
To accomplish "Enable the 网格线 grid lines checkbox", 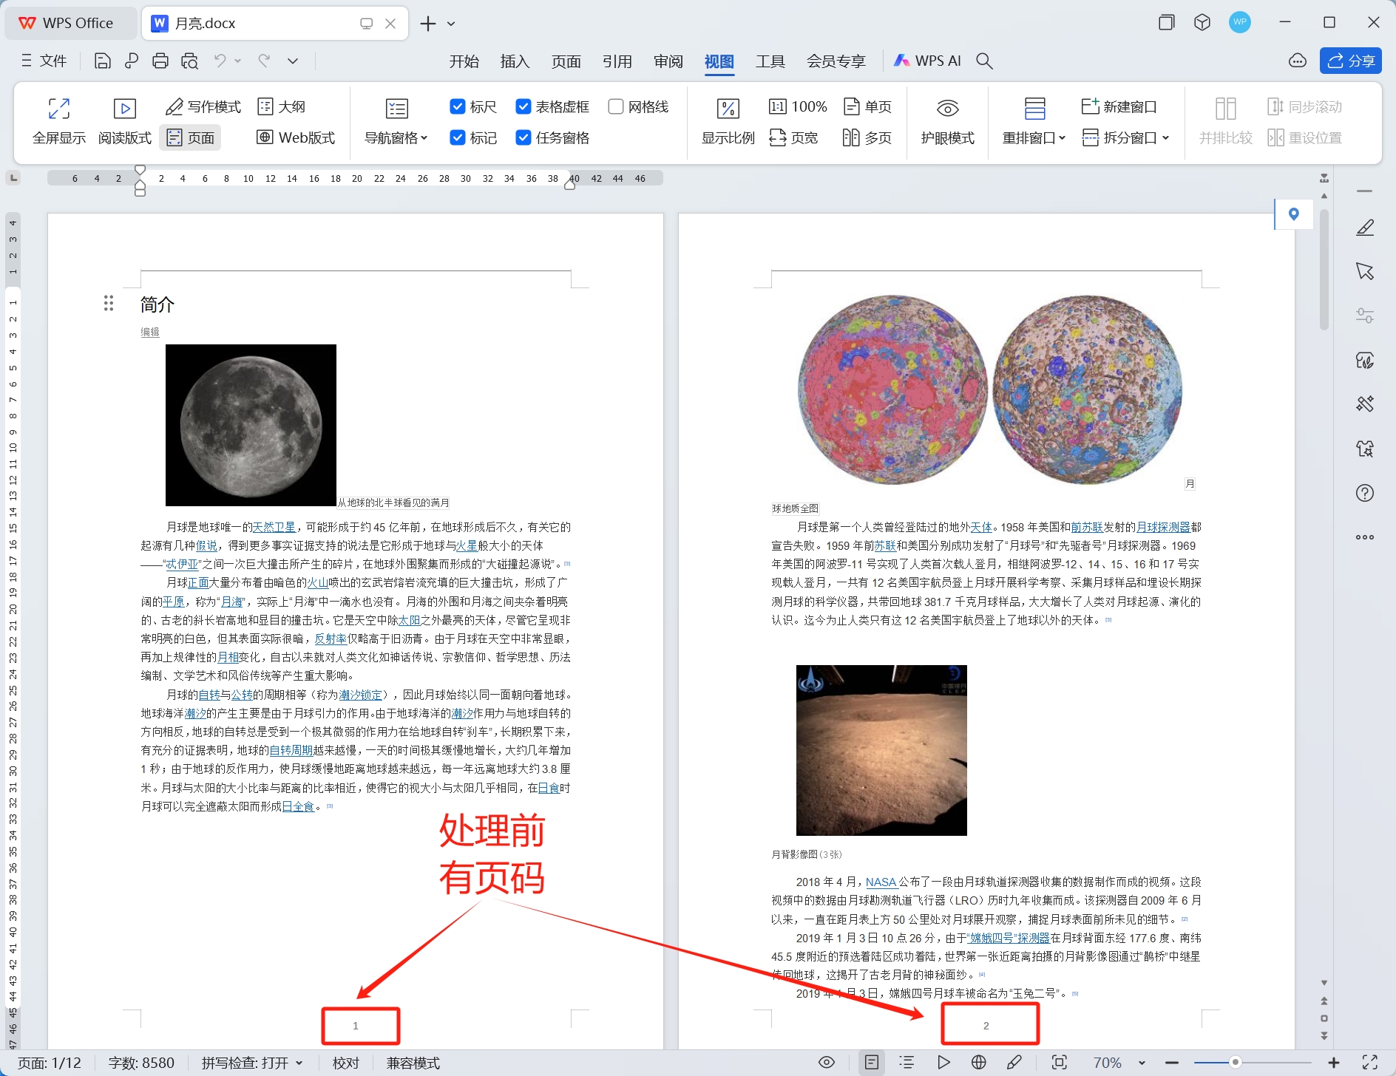I will point(615,106).
